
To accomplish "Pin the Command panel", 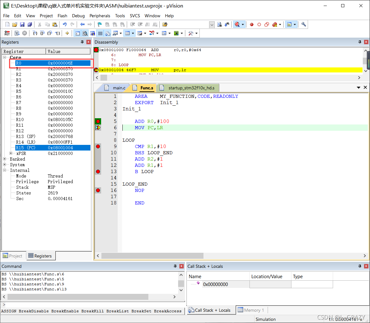I will click(175, 266).
